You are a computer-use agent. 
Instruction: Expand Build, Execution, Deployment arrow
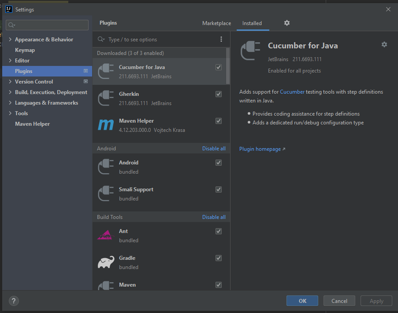pyautogui.click(x=10, y=92)
